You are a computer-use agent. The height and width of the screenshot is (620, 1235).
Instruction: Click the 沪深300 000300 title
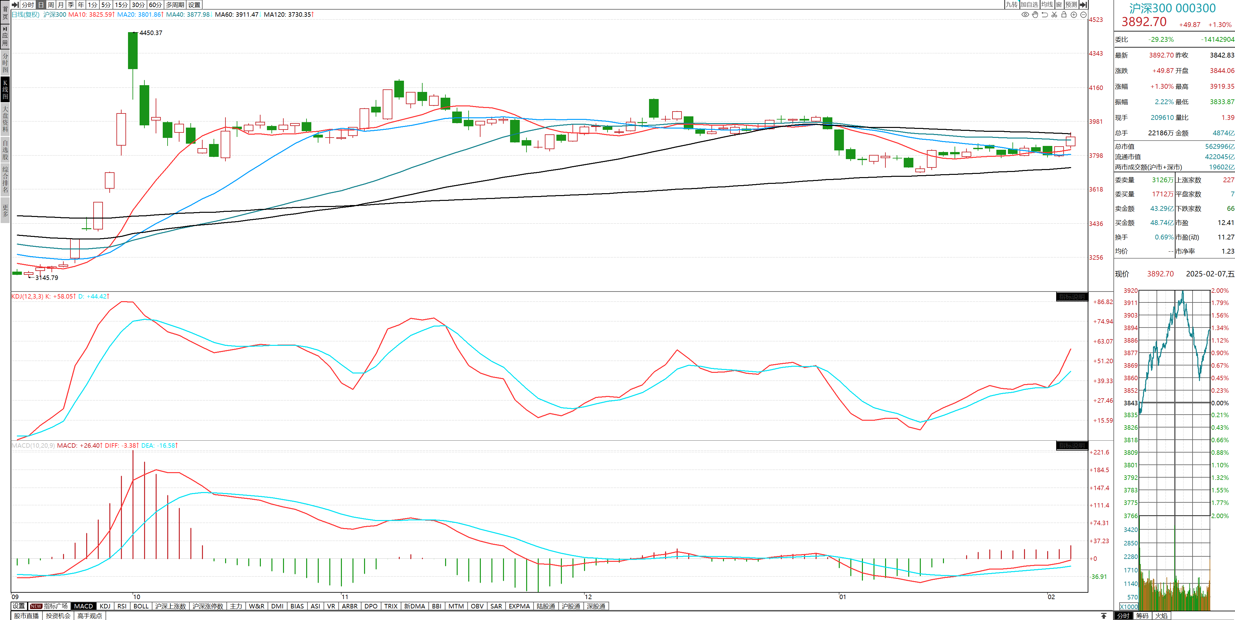tap(1172, 8)
